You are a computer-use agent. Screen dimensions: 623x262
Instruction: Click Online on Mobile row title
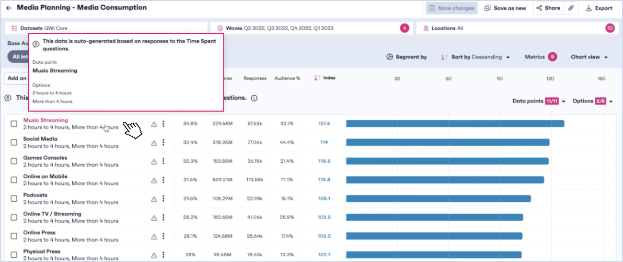[x=45, y=176]
